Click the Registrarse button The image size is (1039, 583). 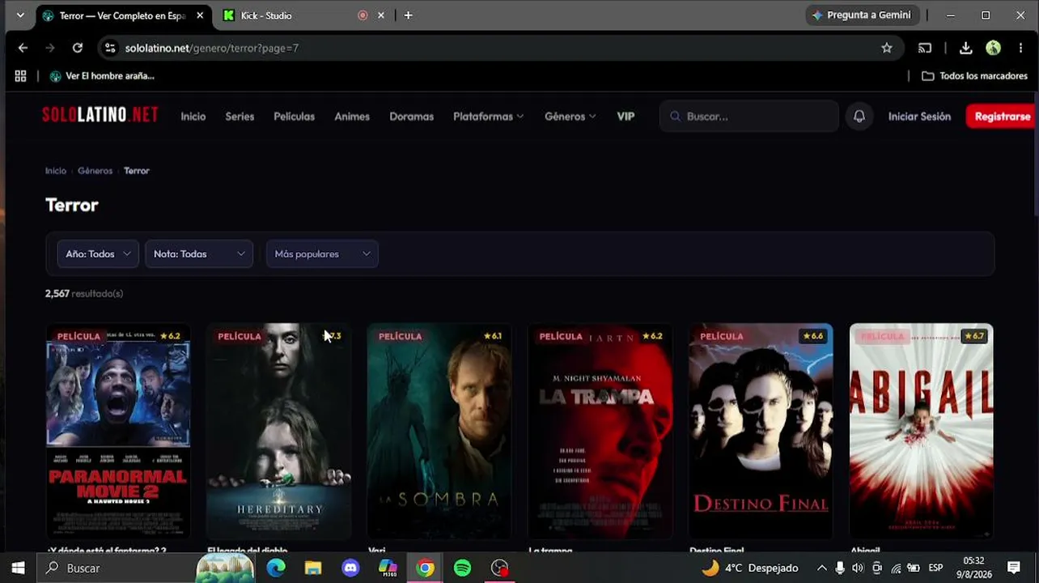click(1002, 117)
